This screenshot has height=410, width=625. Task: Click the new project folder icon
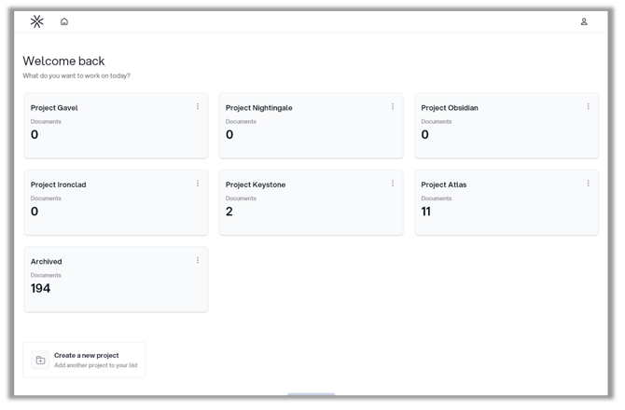coord(40,361)
